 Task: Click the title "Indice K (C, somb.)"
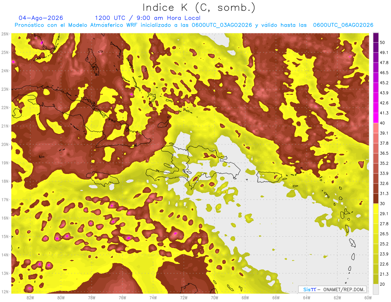click(x=199, y=7)
